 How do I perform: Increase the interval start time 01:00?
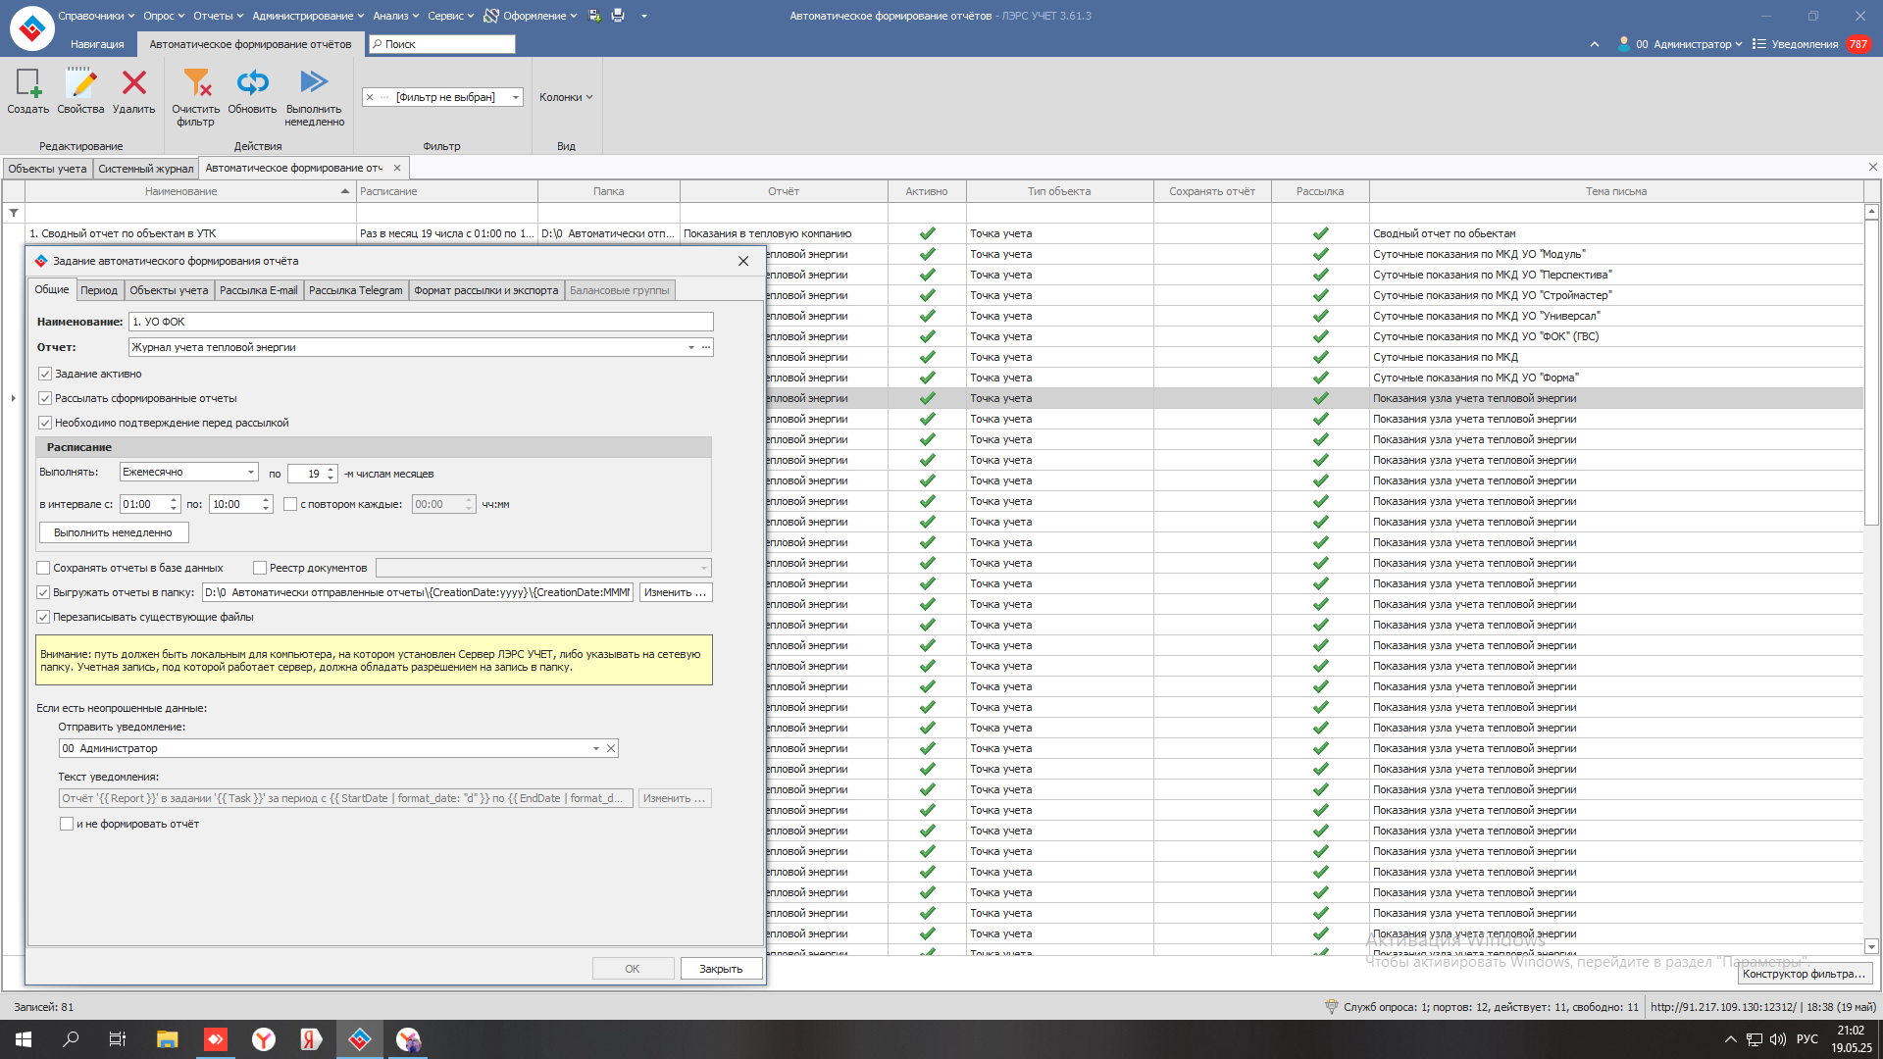tap(174, 500)
